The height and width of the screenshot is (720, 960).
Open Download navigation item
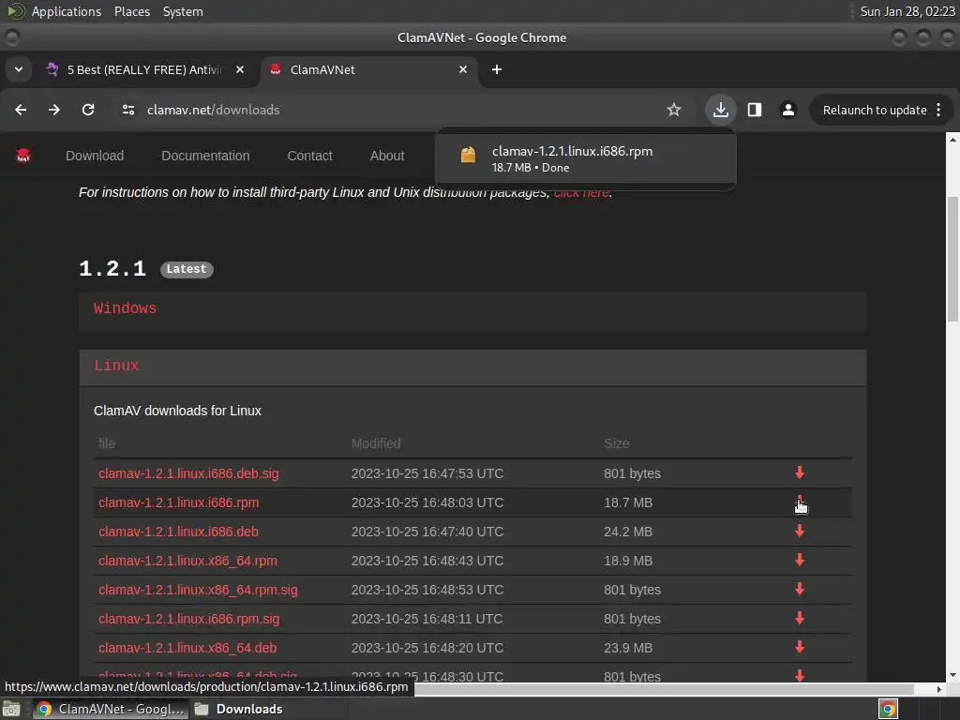point(95,156)
